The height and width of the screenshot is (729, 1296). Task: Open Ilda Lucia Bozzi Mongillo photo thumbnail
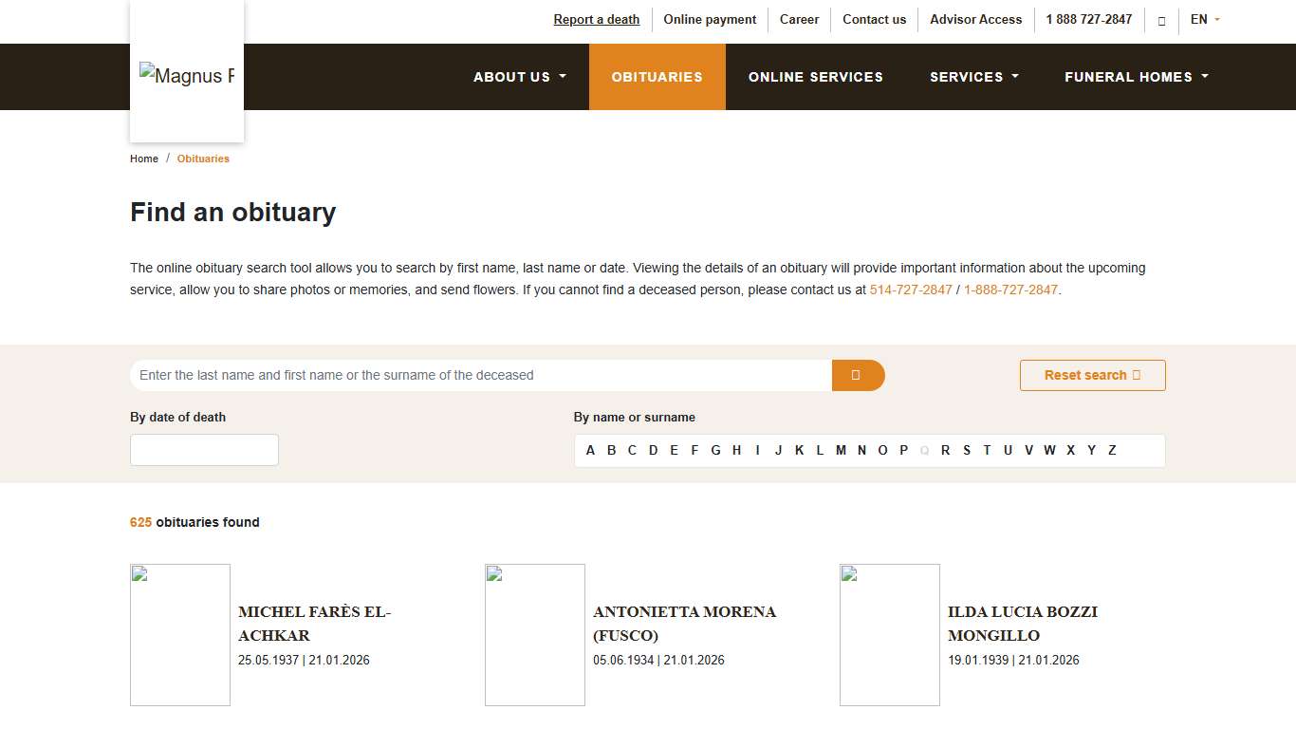point(890,635)
